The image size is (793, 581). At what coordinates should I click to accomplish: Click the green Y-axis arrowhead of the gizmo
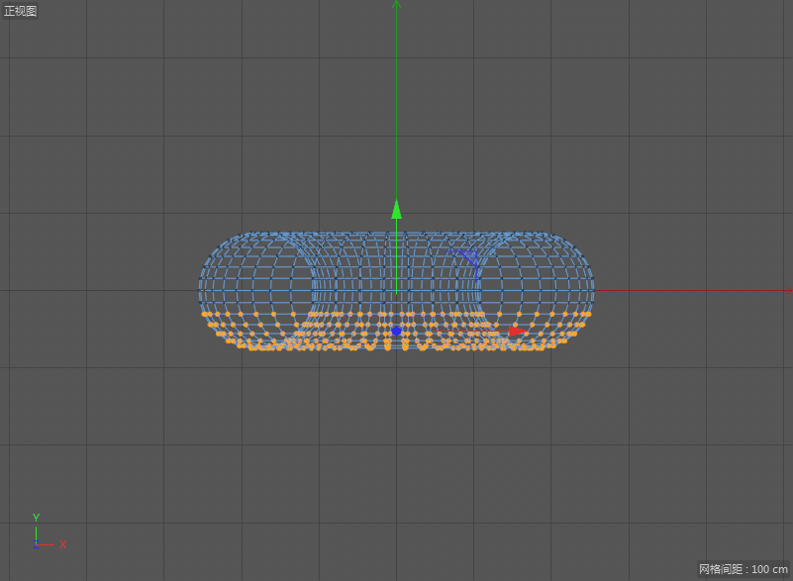click(396, 209)
